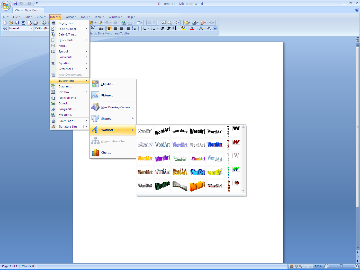Image resolution: width=360 pixels, height=270 pixels.
Task: Click the Zoom In plus button
Action: coord(357,266)
